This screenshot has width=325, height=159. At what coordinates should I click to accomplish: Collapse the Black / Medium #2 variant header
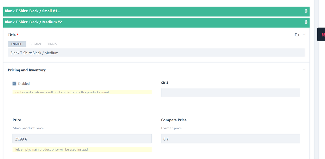click(156, 23)
